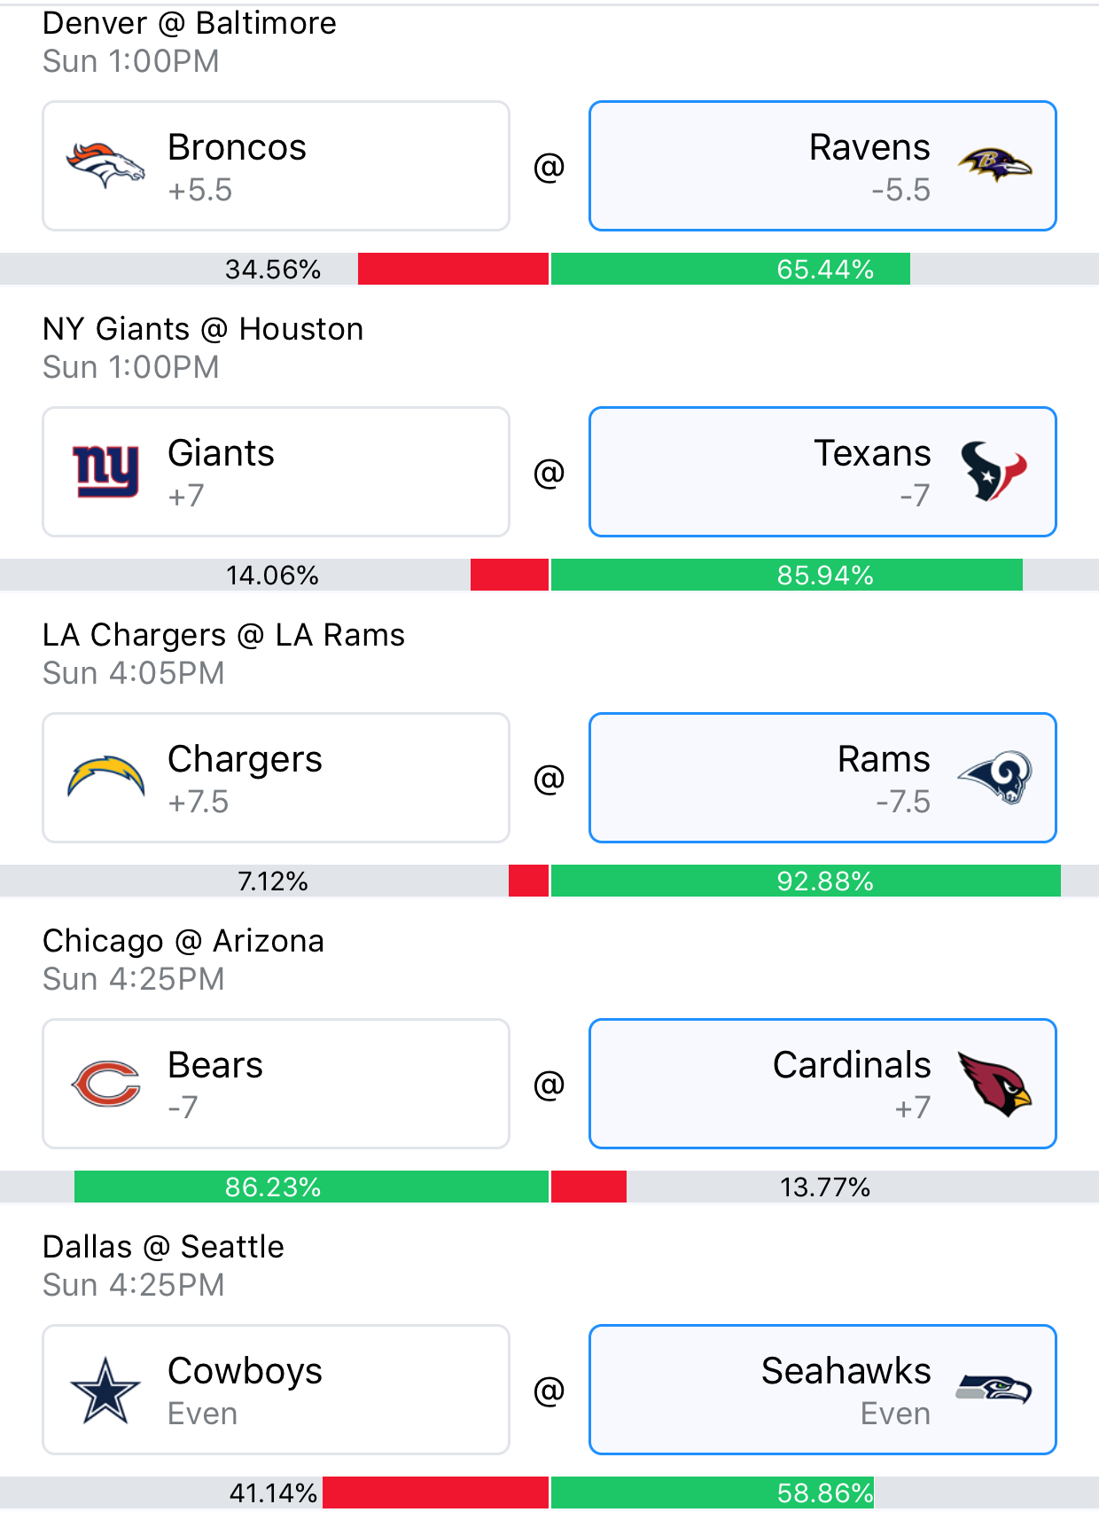Tap the Houston Texans bull logo
This screenshot has height=1520, width=1099.
point(994,472)
